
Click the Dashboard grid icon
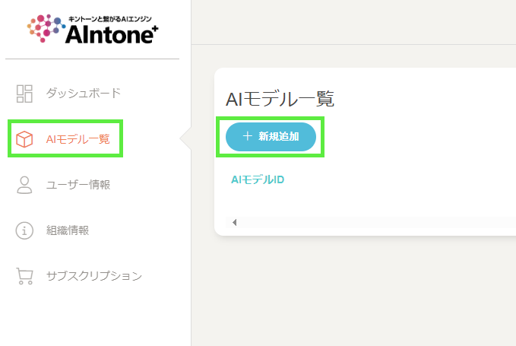24,94
